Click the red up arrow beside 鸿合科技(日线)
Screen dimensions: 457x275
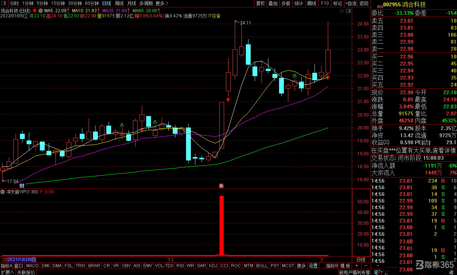(x=35, y=10)
